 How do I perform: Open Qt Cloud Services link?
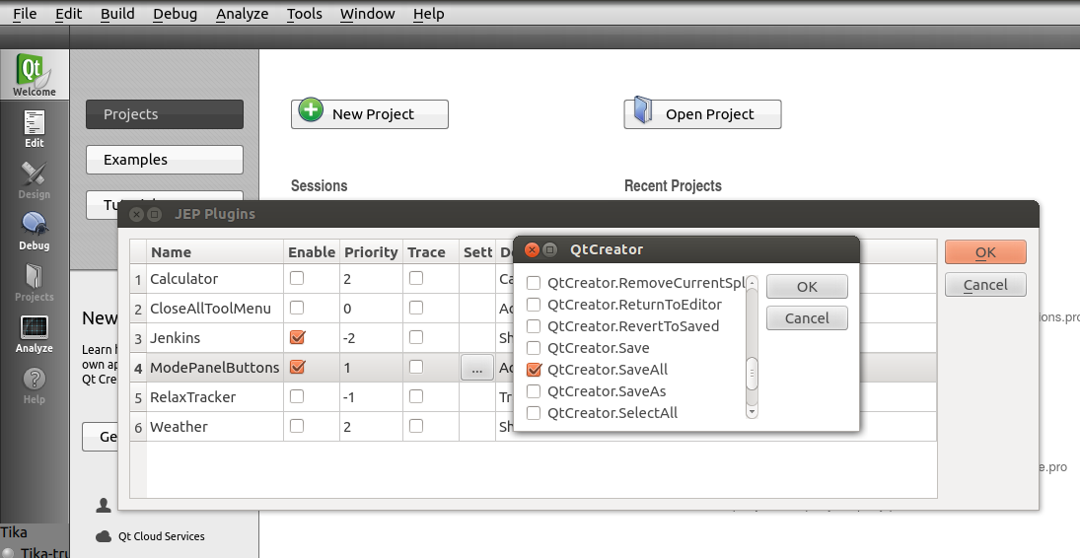click(161, 536)
